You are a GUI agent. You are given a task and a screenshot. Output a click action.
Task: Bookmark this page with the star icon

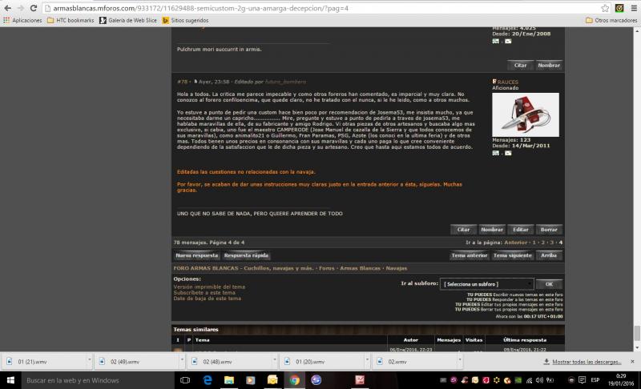[604, 7]
